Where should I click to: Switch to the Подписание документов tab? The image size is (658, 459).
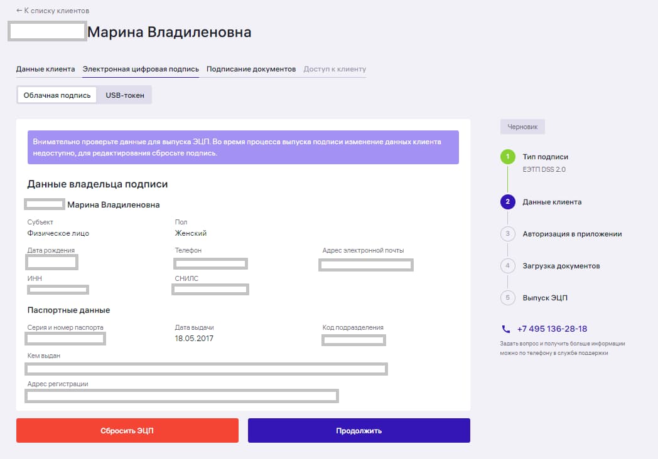[251, 69]
